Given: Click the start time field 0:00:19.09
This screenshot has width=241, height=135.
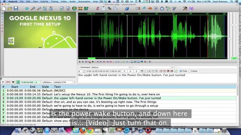Looking at the screenshot, I should [92, 71].
